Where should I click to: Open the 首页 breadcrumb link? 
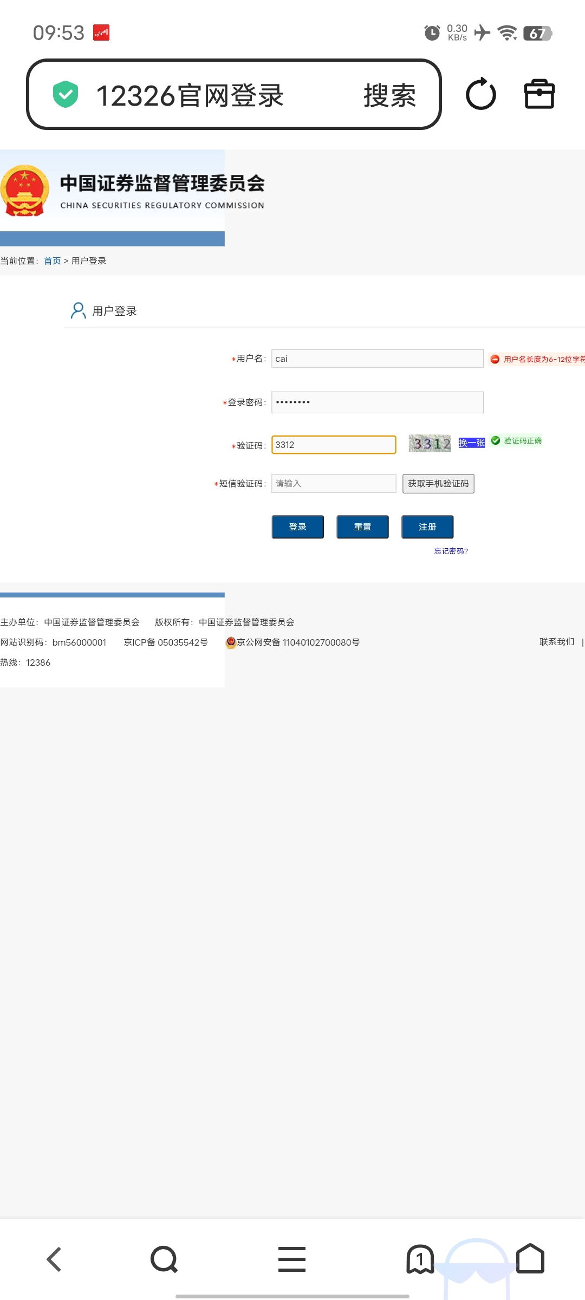53,261
